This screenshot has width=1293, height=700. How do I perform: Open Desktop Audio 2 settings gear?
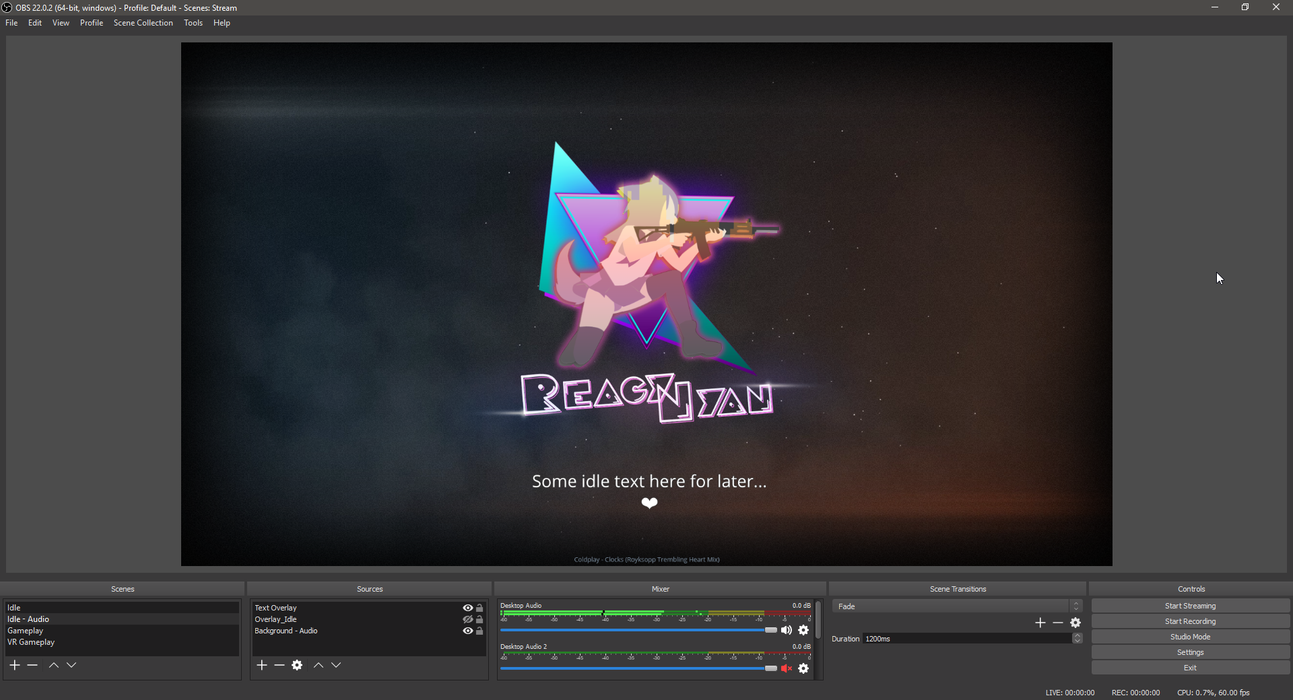click(x=803, y=668)
